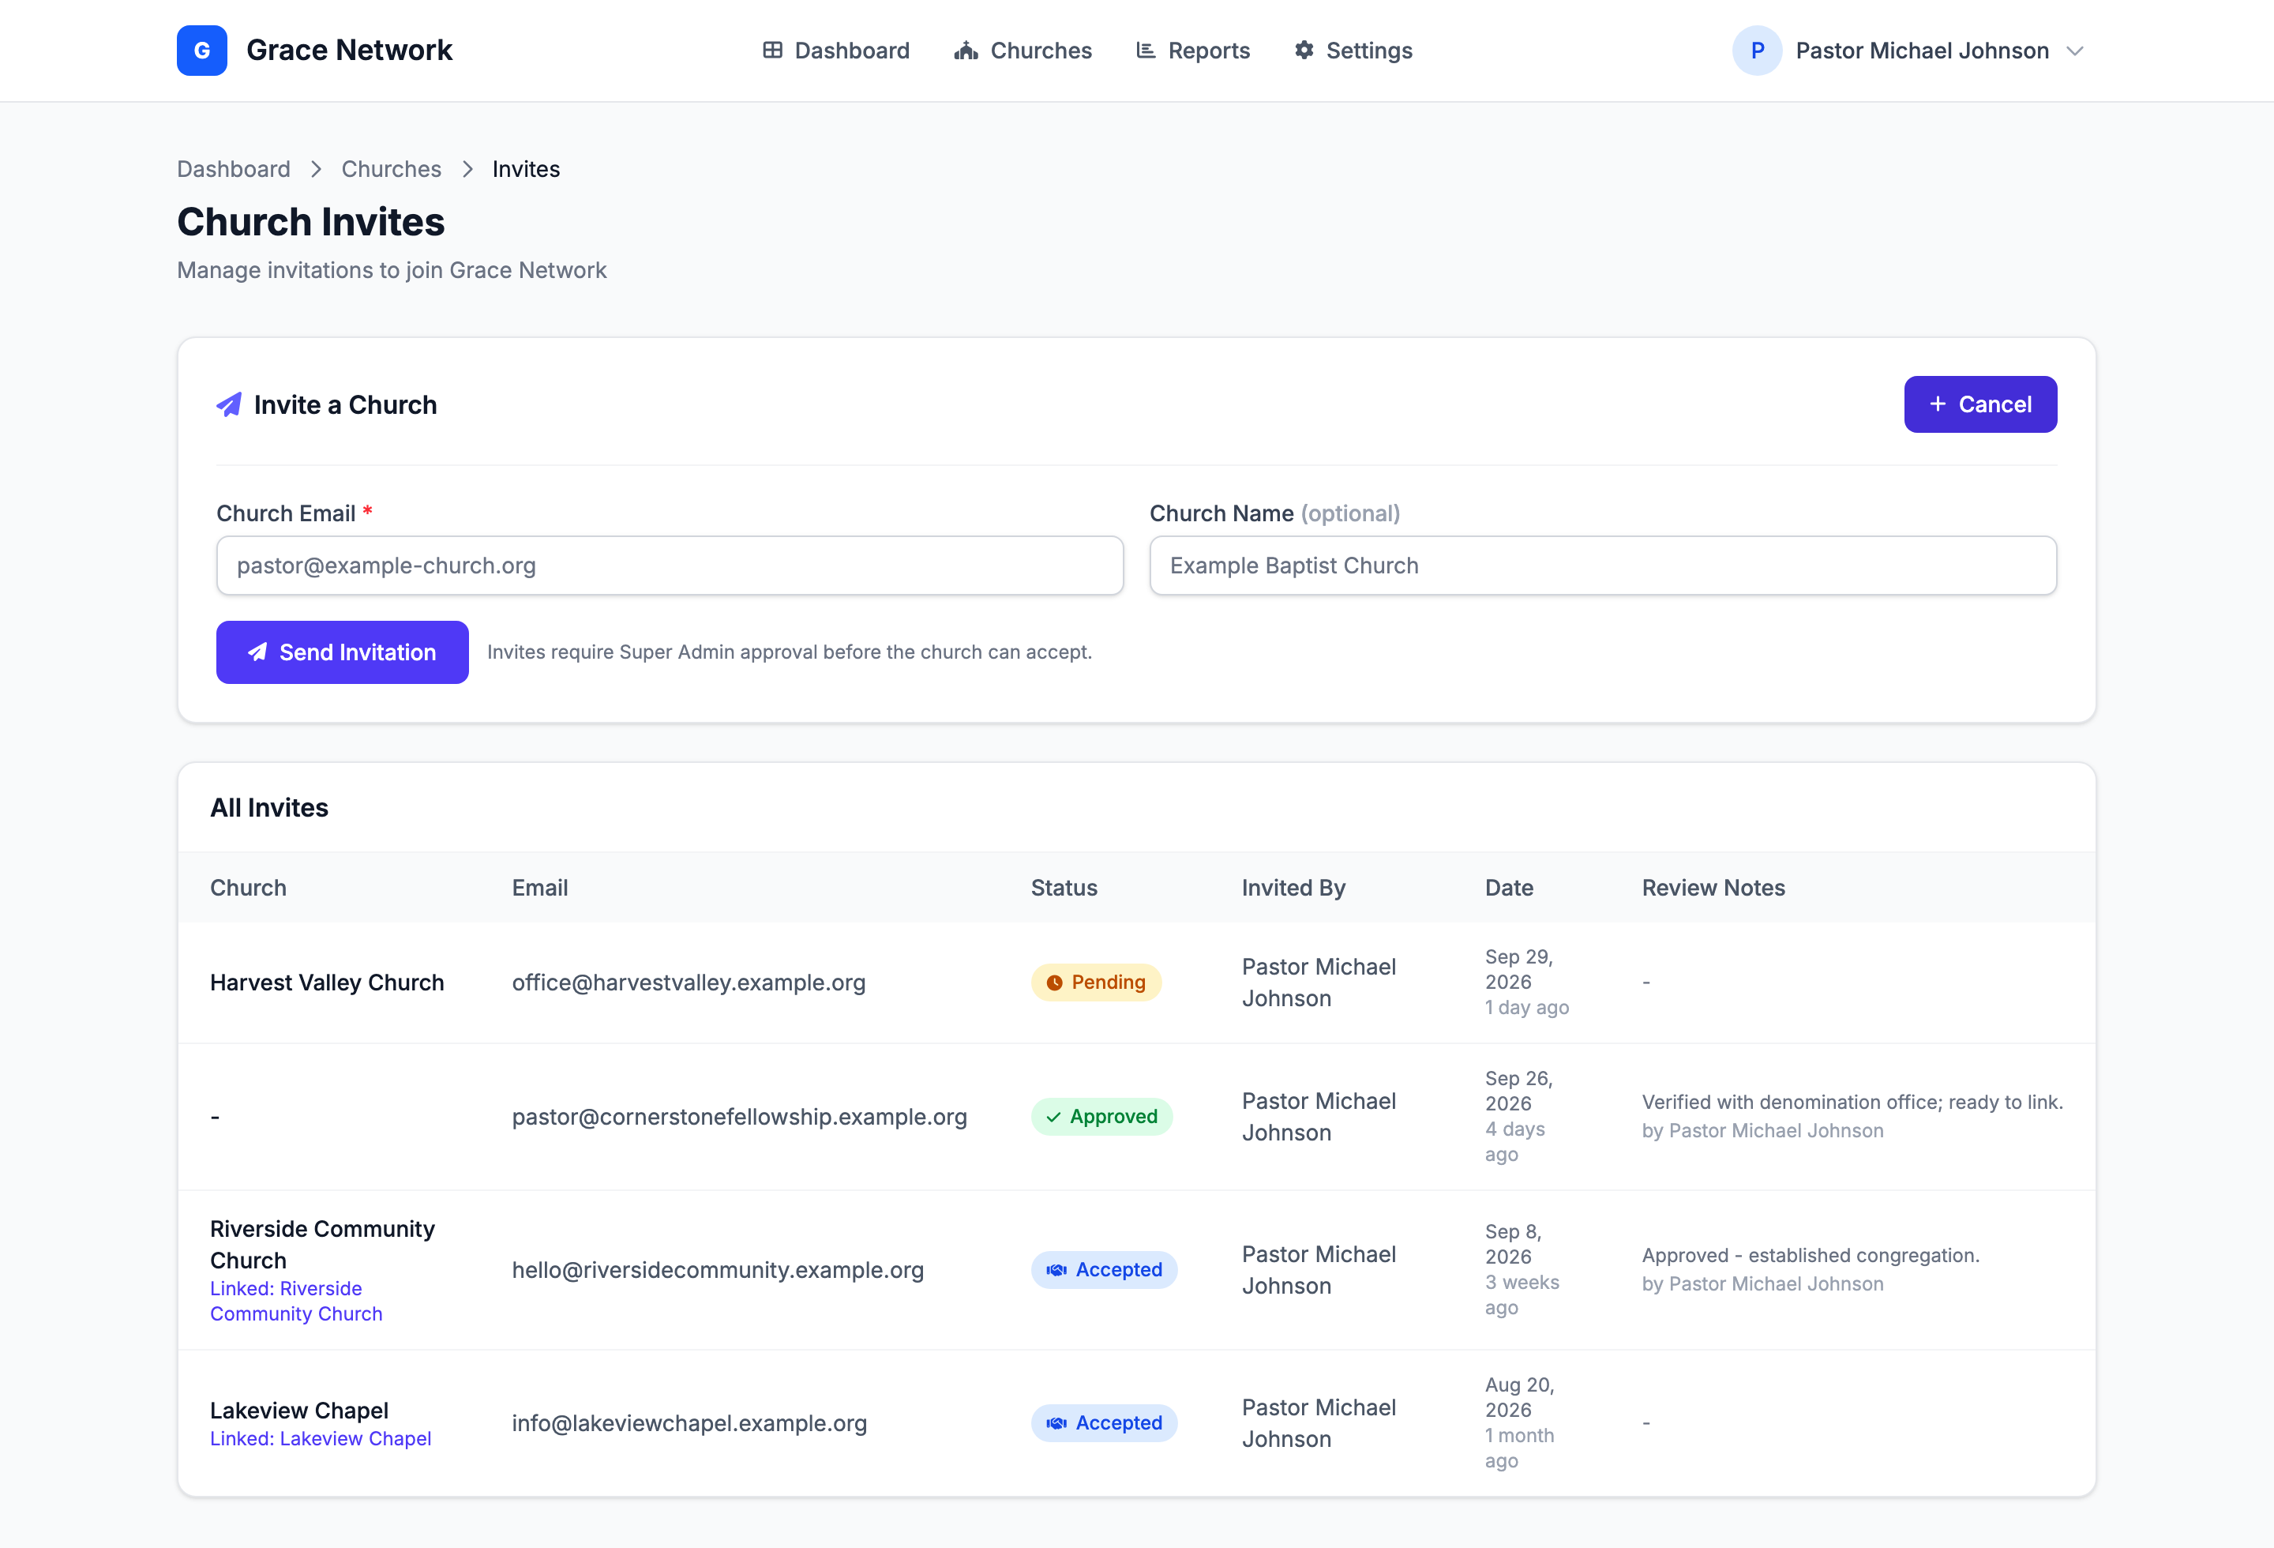Open the Reports nav item

pos(1193,50)
